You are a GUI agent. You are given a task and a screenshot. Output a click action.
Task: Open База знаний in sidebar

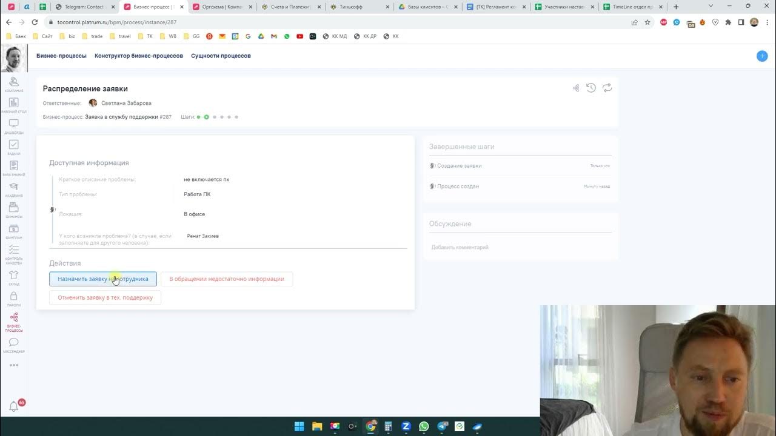click(x=14, y=168)
